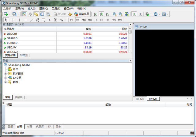Open the MetaEditor book icon
The image size is (196, 137).
pyautogui.click(x=70, y=14)
